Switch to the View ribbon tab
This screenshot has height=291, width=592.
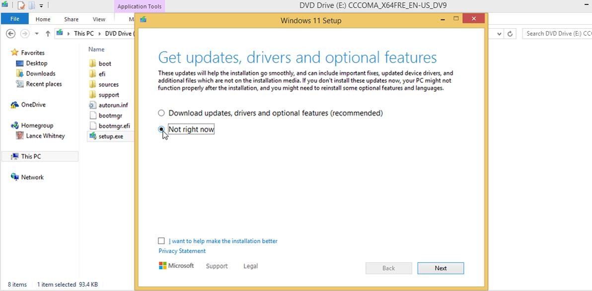click(99, 19)
